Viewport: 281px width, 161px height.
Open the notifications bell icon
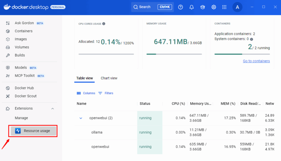(x=191, y=7)
